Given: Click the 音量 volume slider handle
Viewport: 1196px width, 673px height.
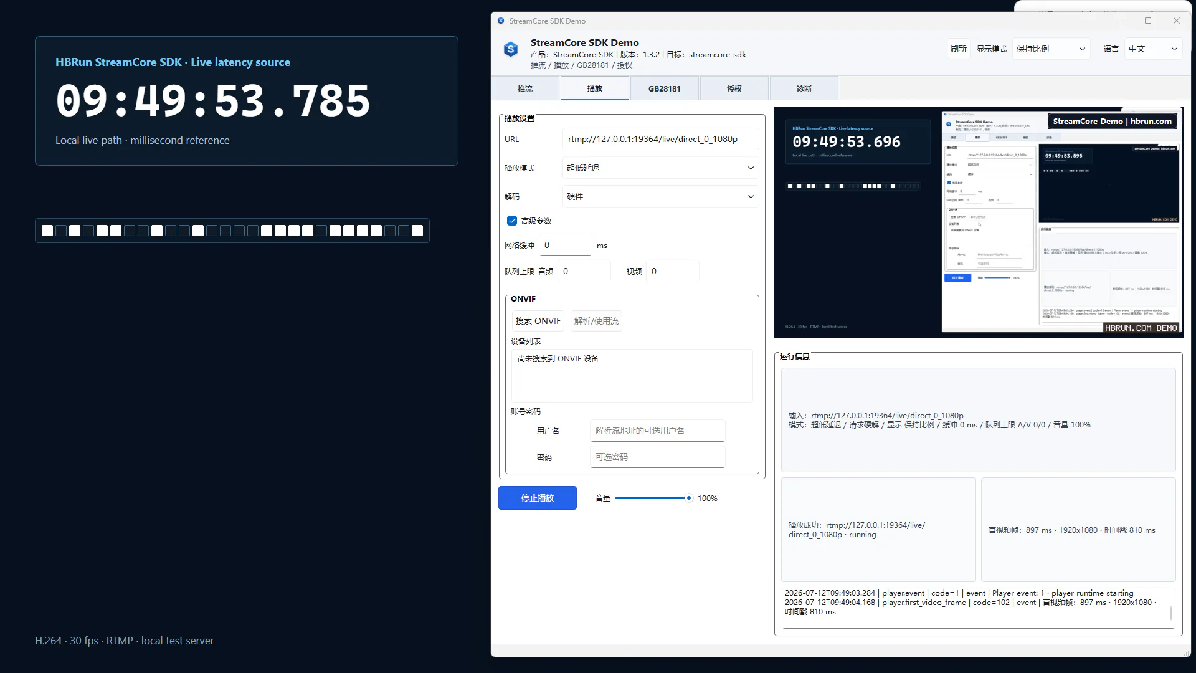Looking at the screenshot, I should click(x=688, y=498).
